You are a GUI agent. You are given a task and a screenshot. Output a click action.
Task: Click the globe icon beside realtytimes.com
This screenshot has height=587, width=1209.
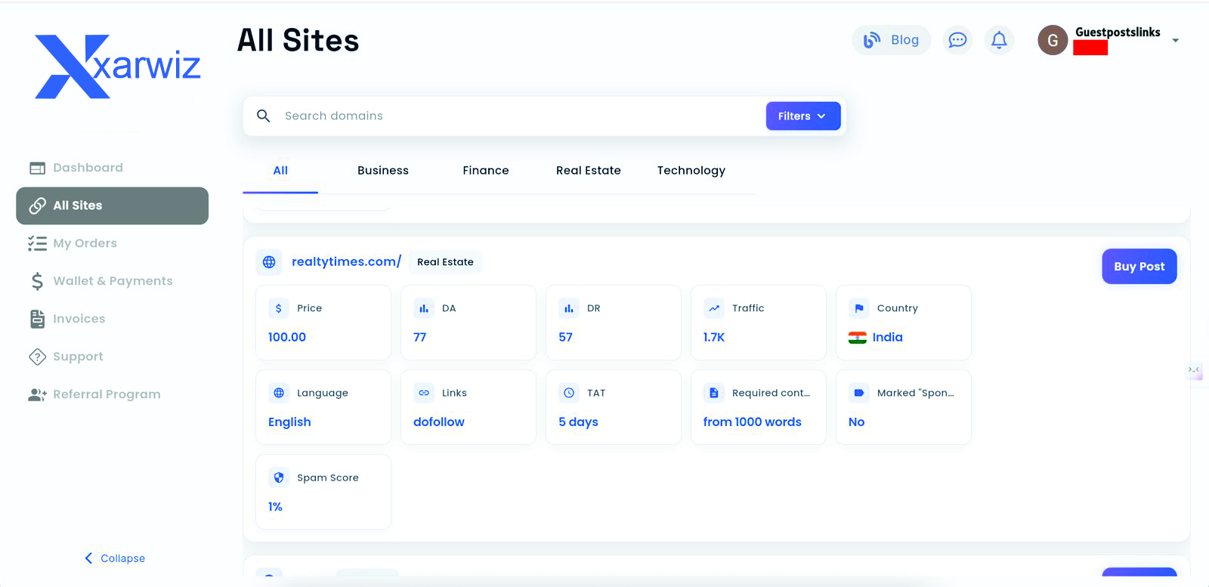[269, 262]
